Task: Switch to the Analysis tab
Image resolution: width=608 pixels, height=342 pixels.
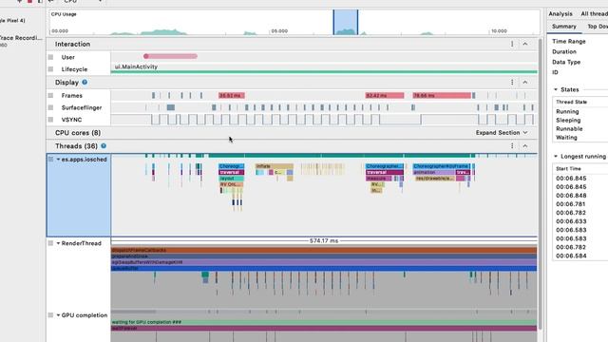Action: (x=560, y=13)
